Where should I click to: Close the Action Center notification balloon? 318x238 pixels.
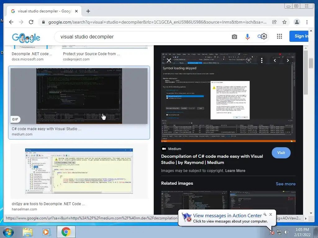tap(270, 214)
